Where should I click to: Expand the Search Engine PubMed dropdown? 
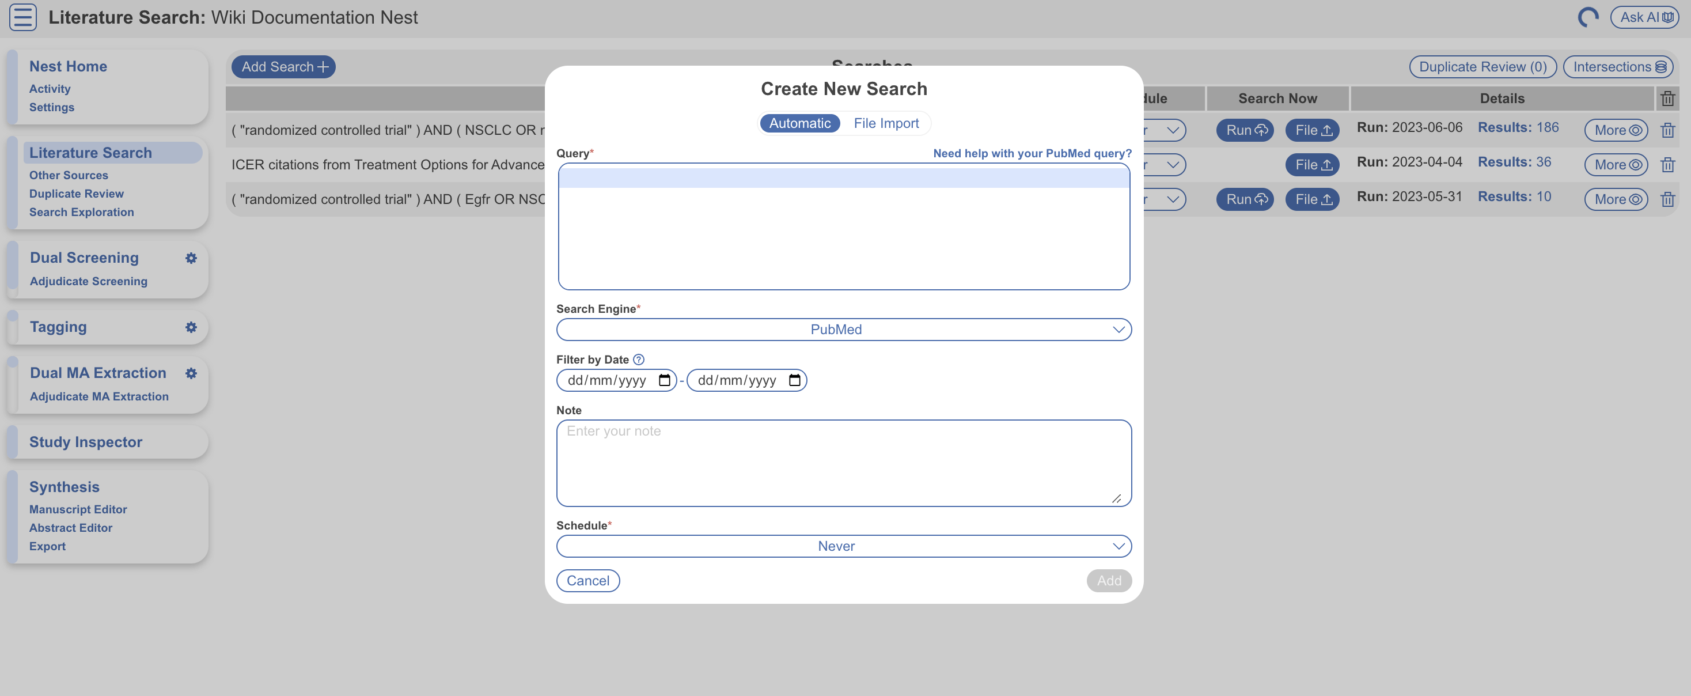click(x=844, y=330)
